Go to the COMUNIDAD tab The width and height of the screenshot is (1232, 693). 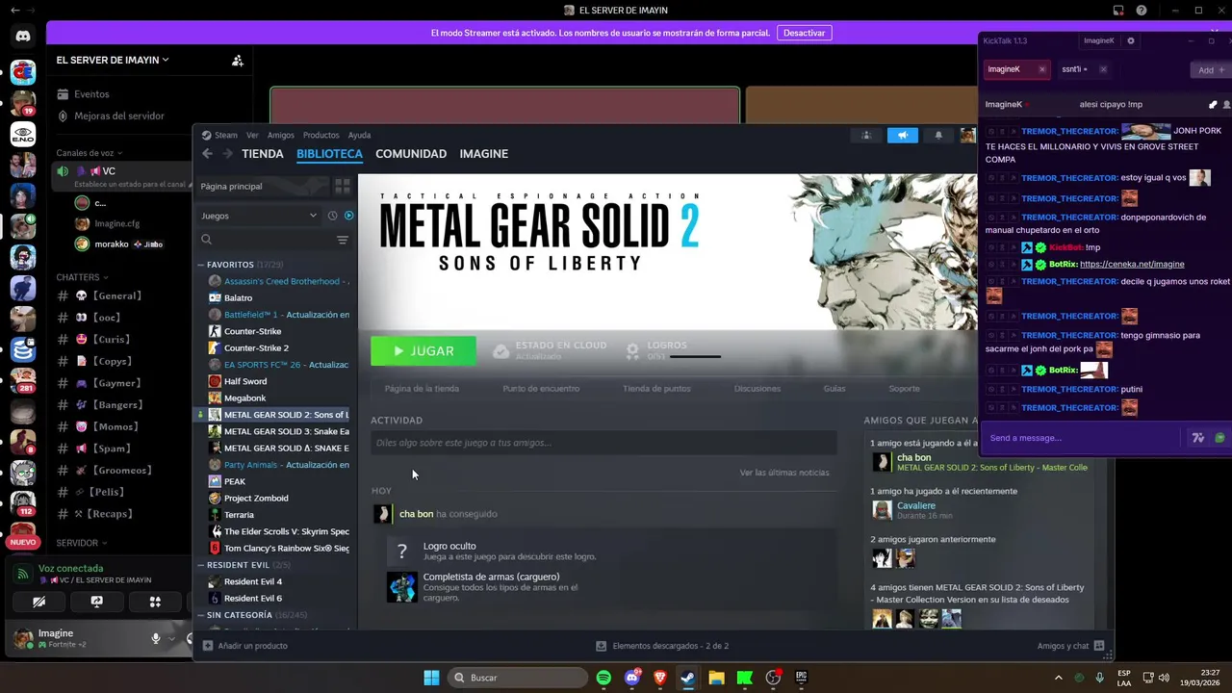pyautogui.click(x=411, y=154)
